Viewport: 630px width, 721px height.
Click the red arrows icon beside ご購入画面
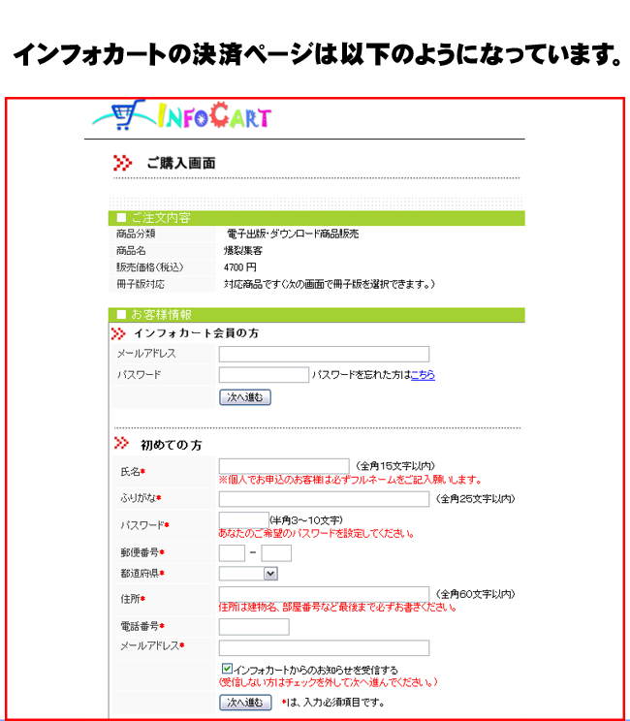(x=122, y=163)
